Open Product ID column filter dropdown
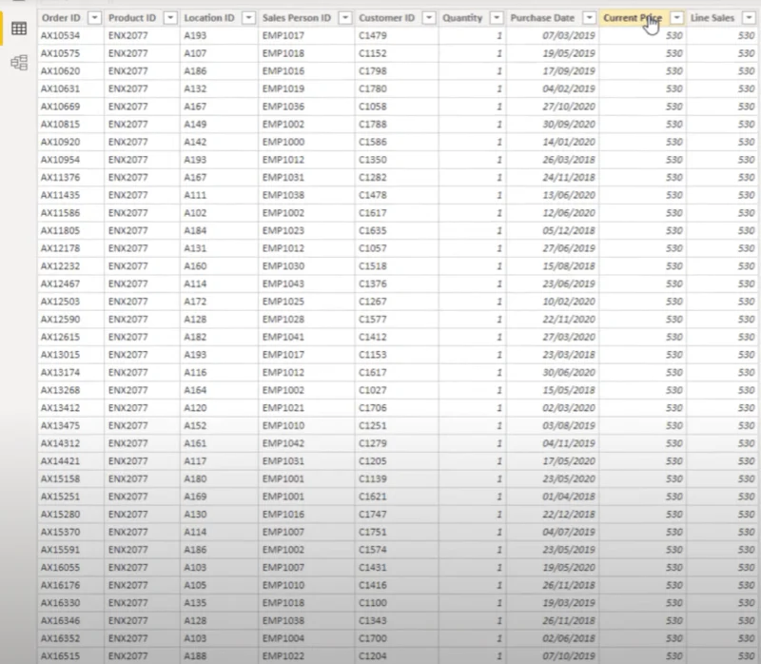 170,18
